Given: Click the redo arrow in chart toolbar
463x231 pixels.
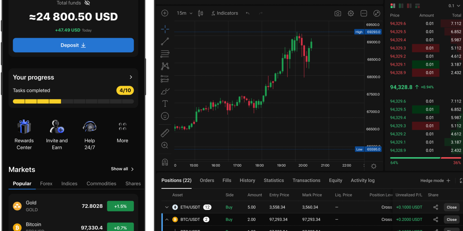Looking at the screenshot, I should [x=261, y=13].
